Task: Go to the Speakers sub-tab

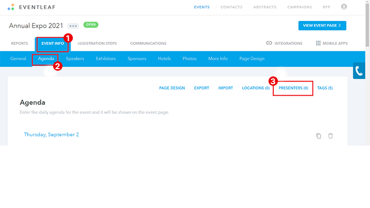Action: [x=75, y=59]
